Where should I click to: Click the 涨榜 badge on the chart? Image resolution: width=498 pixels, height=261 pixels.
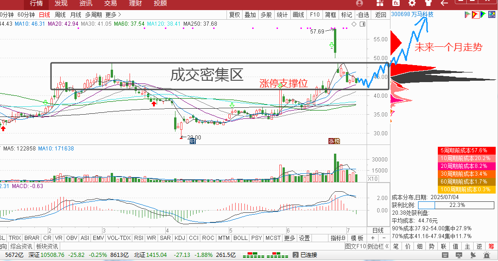tap(334, 141)
